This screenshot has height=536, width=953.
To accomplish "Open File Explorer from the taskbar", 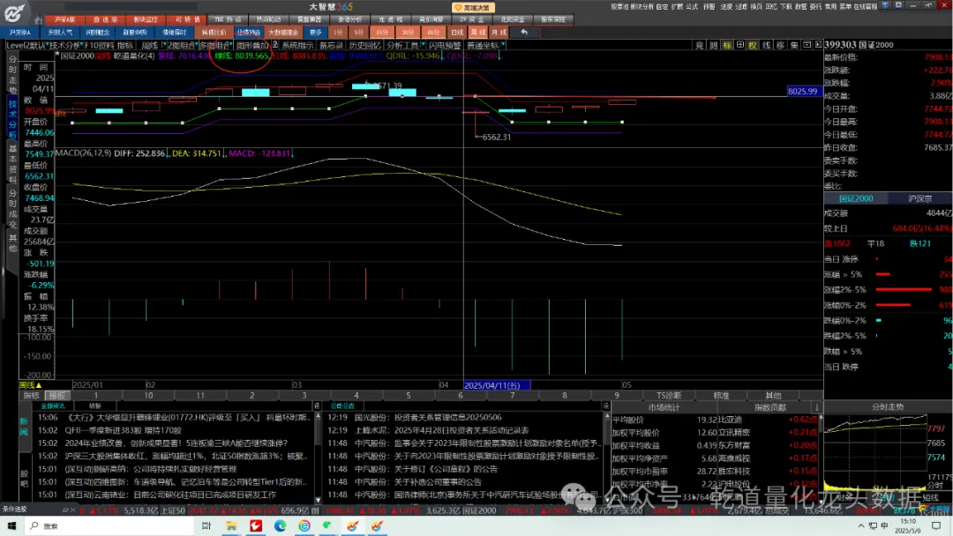I will click(231, 525).
